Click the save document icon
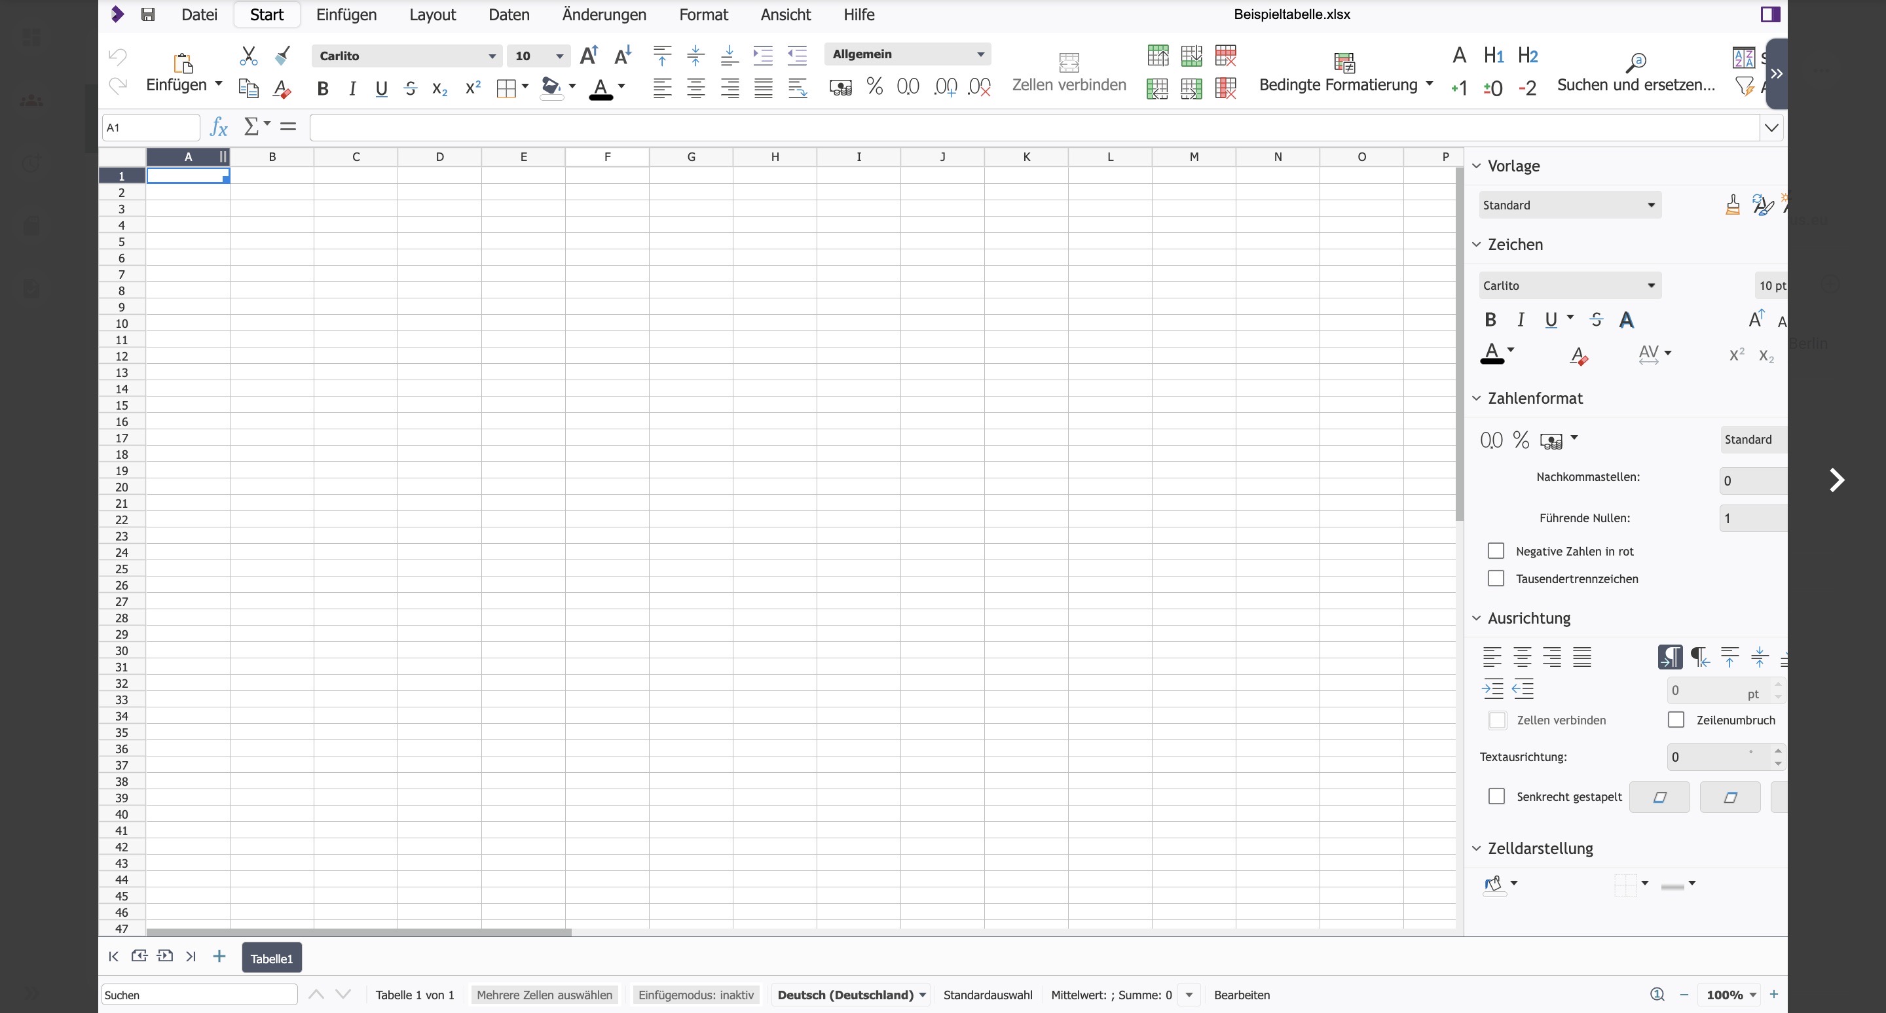1886x1013 pixels. click(148, 14)
